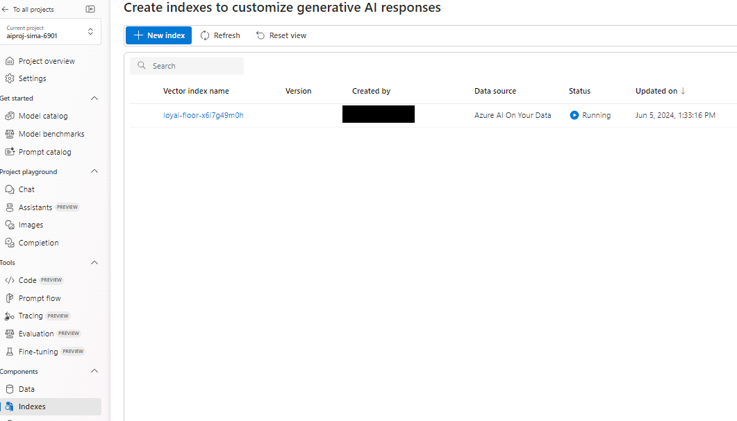Viewport: 737px width, 421px height.
Task: Click the Reset view undo icon
Action: pos(260,35)
